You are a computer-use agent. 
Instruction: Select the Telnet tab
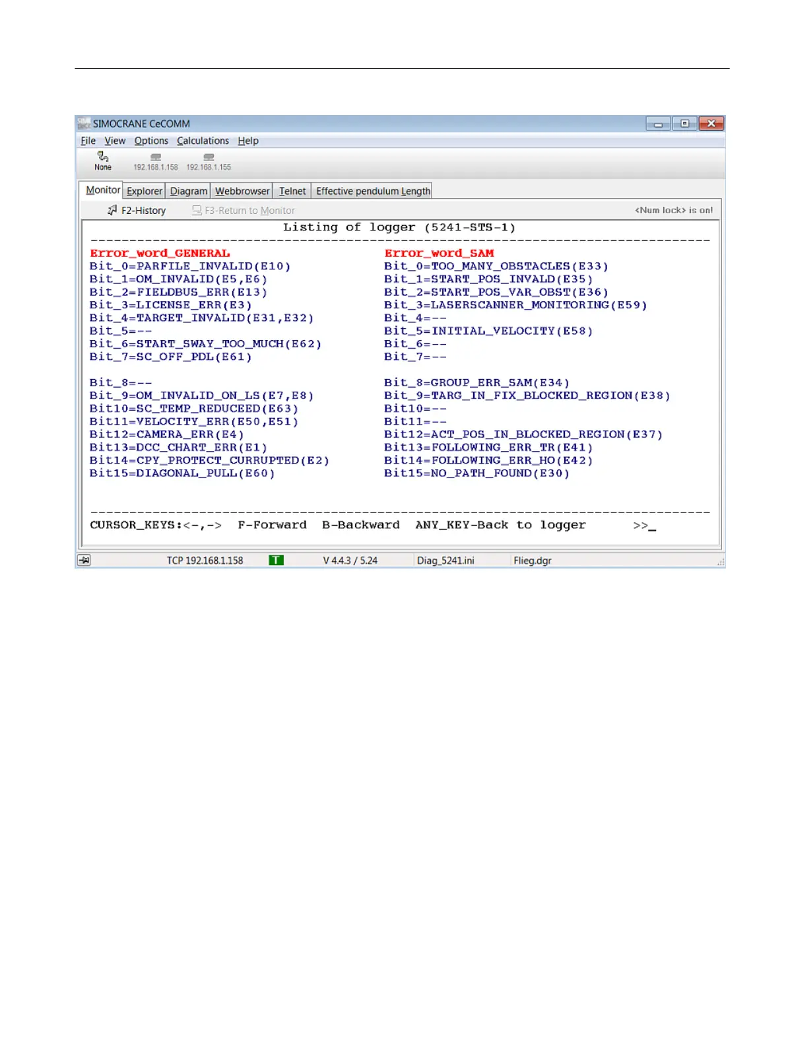(292, 191)
